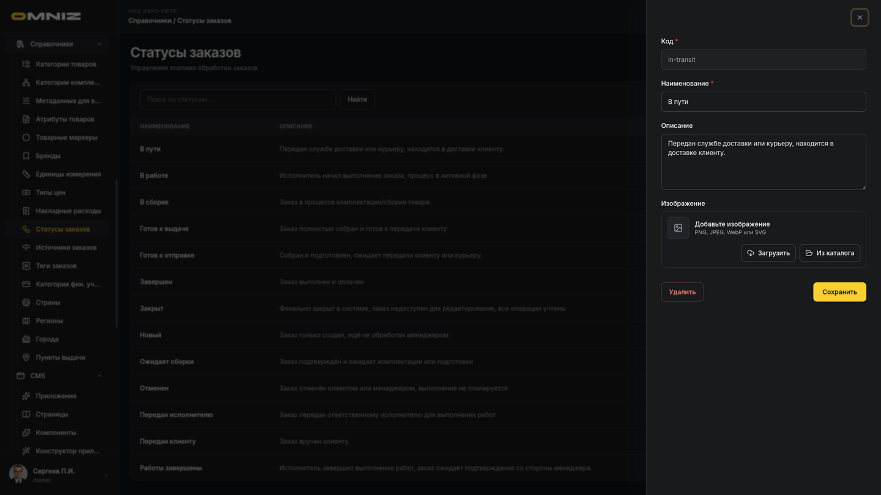881x495 pixels.
Task: Click the Атрибуты товаров sidebar icon
Action: tap(26, 119)
